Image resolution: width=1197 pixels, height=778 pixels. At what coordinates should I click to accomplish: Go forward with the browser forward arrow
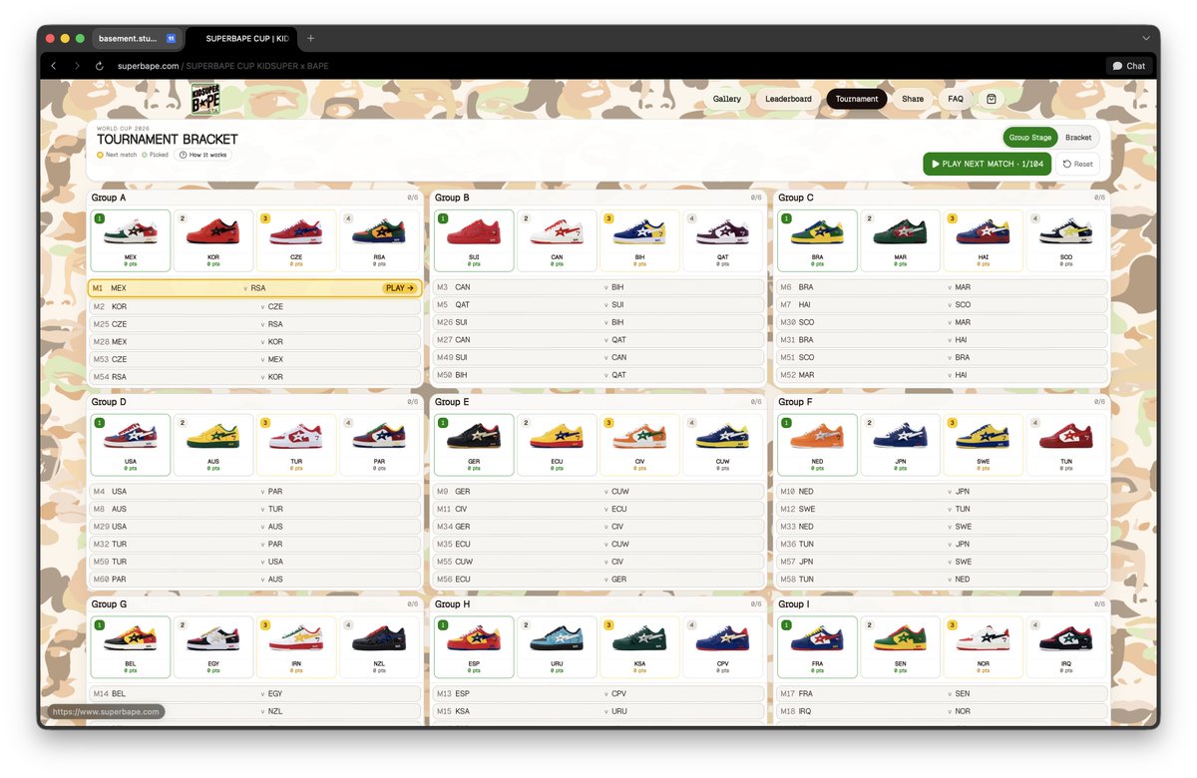point(77,66)
